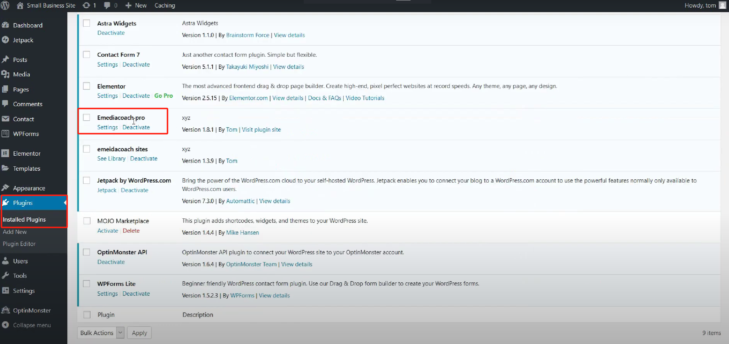Deactivate the Emediacoach-pro plugin
The width and height of the screenshot is (729, 344).
(x=136, y=127)
